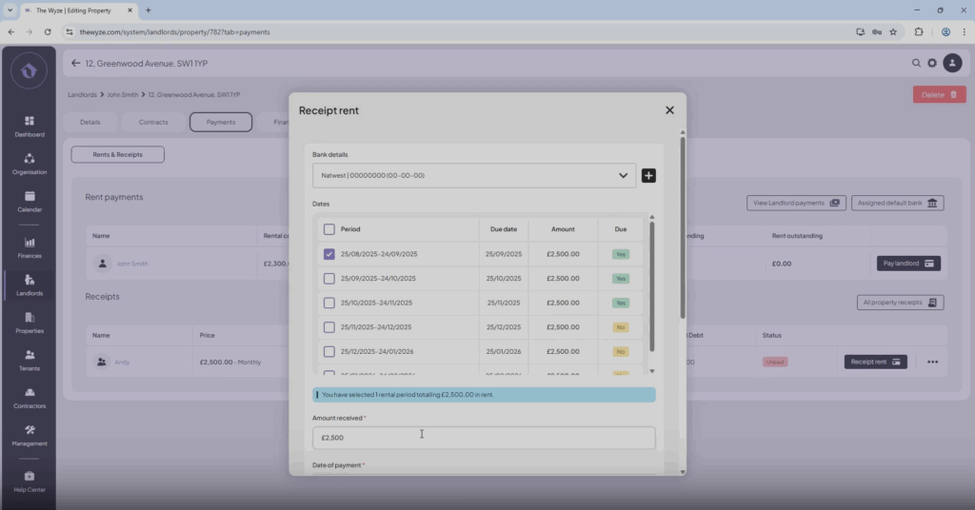Check the 25/09/2025-24/10/2025 period checkbox

329,279
